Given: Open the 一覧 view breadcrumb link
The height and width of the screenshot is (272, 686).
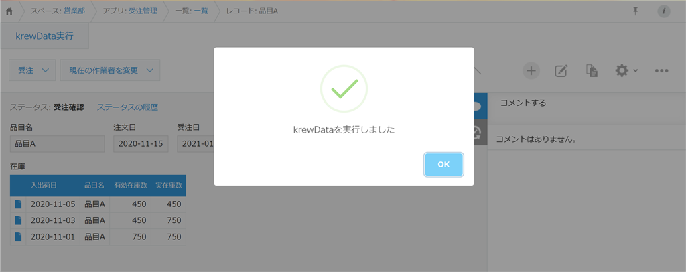Looking at the screenshot, I should (x=201, y=11).
